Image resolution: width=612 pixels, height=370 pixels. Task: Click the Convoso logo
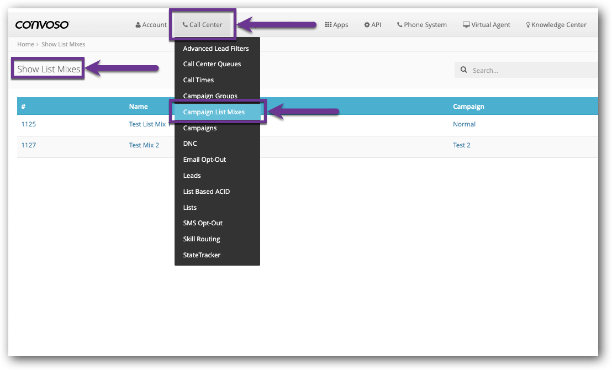pyautogui.click(x=42, y=25)
